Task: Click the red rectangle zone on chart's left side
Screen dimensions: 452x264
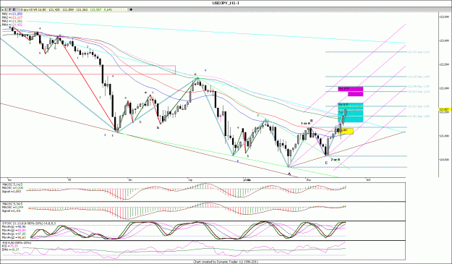Action: (88, 69)
